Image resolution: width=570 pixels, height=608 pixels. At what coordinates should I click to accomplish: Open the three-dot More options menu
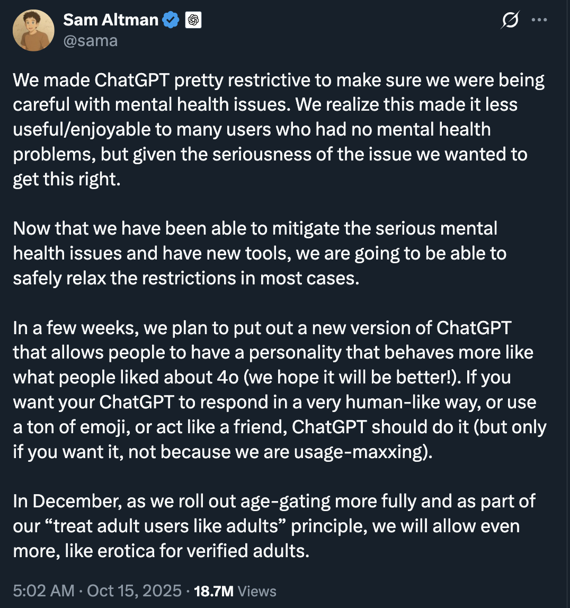point(539,20)
